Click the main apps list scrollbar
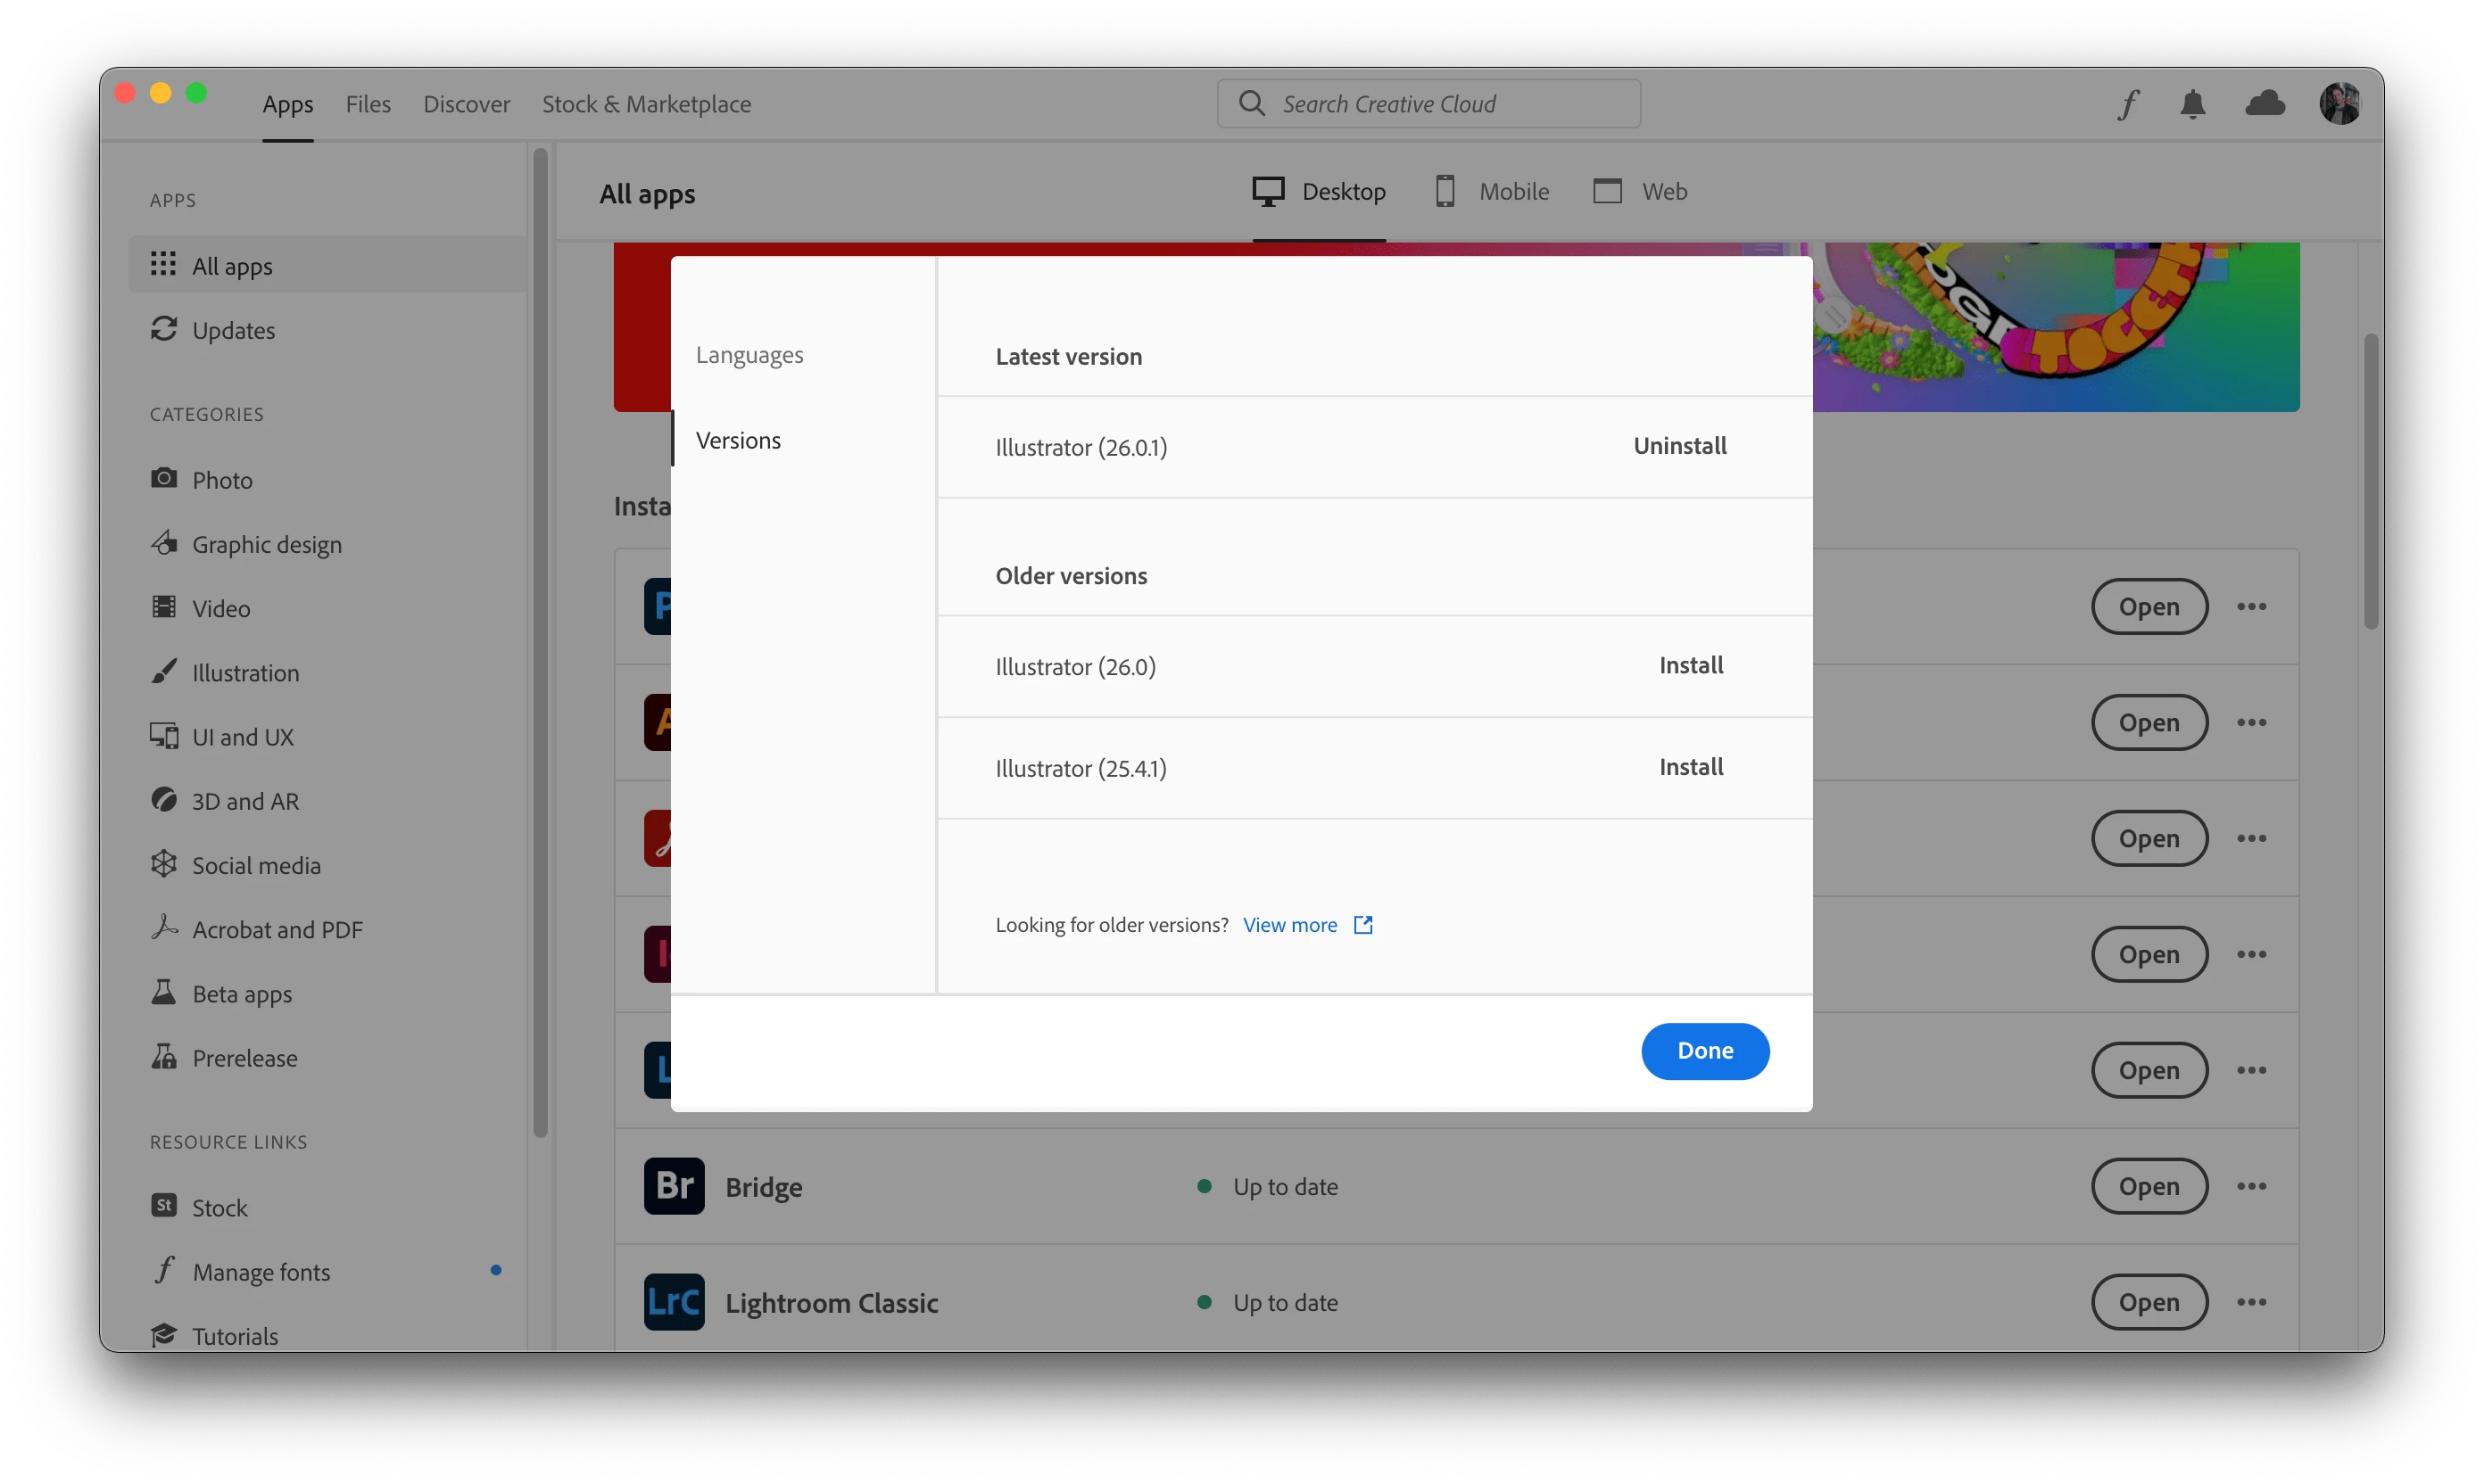The height and width of the screenshot is (1484, 2484). (2371, 482)
